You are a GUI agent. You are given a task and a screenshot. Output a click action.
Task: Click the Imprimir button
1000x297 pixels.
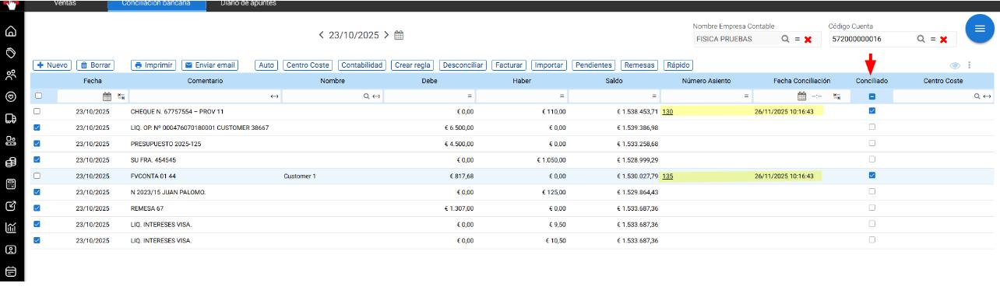tap(153, 65)
